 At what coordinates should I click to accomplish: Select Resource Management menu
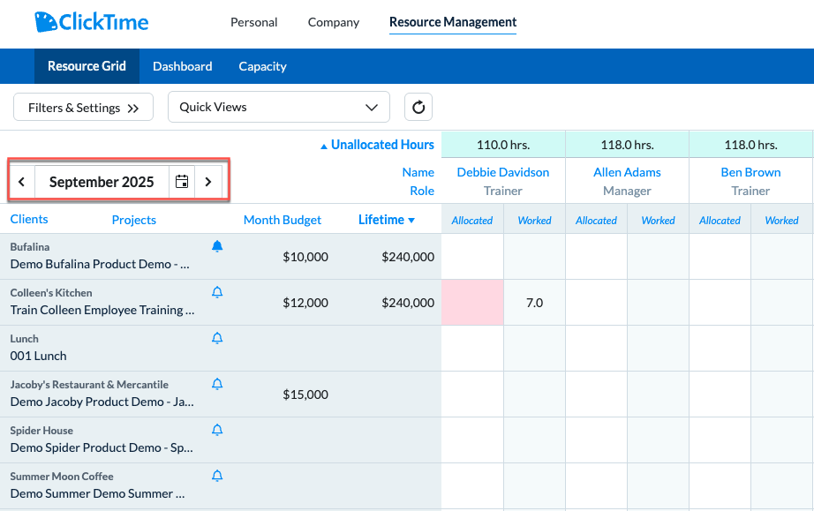click(453, 22)
